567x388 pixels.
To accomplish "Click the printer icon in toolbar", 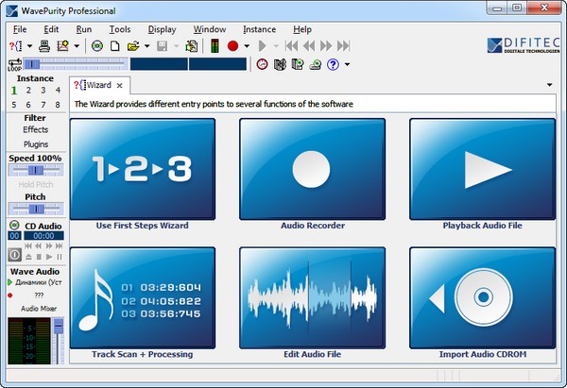I will [x=44, y=45].
